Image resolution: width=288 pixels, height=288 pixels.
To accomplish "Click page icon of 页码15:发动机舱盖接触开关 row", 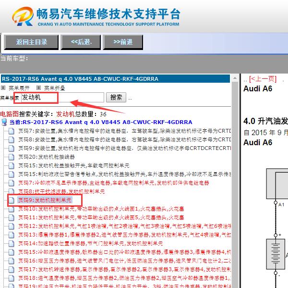I will (x=12, y=166).
